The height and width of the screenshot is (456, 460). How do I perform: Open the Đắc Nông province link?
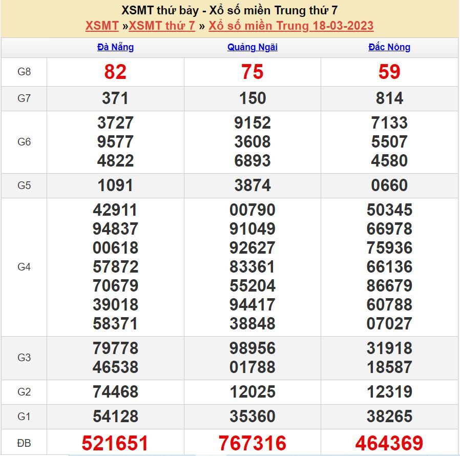coord(389,47)
